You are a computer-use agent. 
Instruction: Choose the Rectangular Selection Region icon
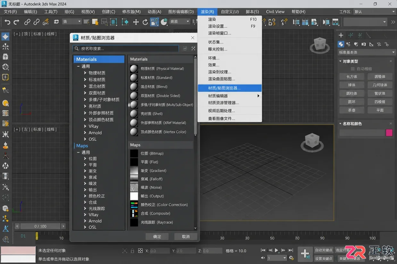click(105, 22)
